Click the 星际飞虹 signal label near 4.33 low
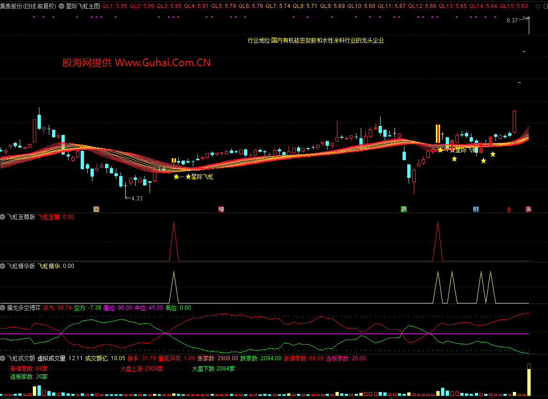The width and height of the screenshot is (548, 399). click(202, 177)
